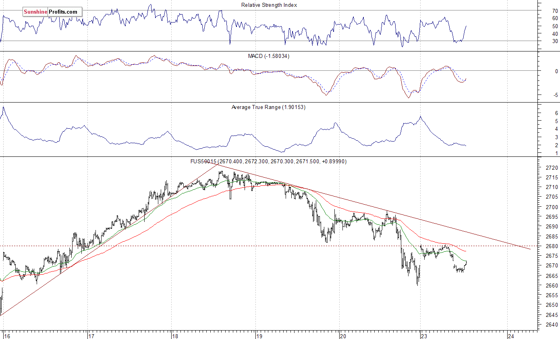Click date label 18 on the time axis
Image resolution: width=560 pixels, height=339 pixels.
[x=175, y=335]
